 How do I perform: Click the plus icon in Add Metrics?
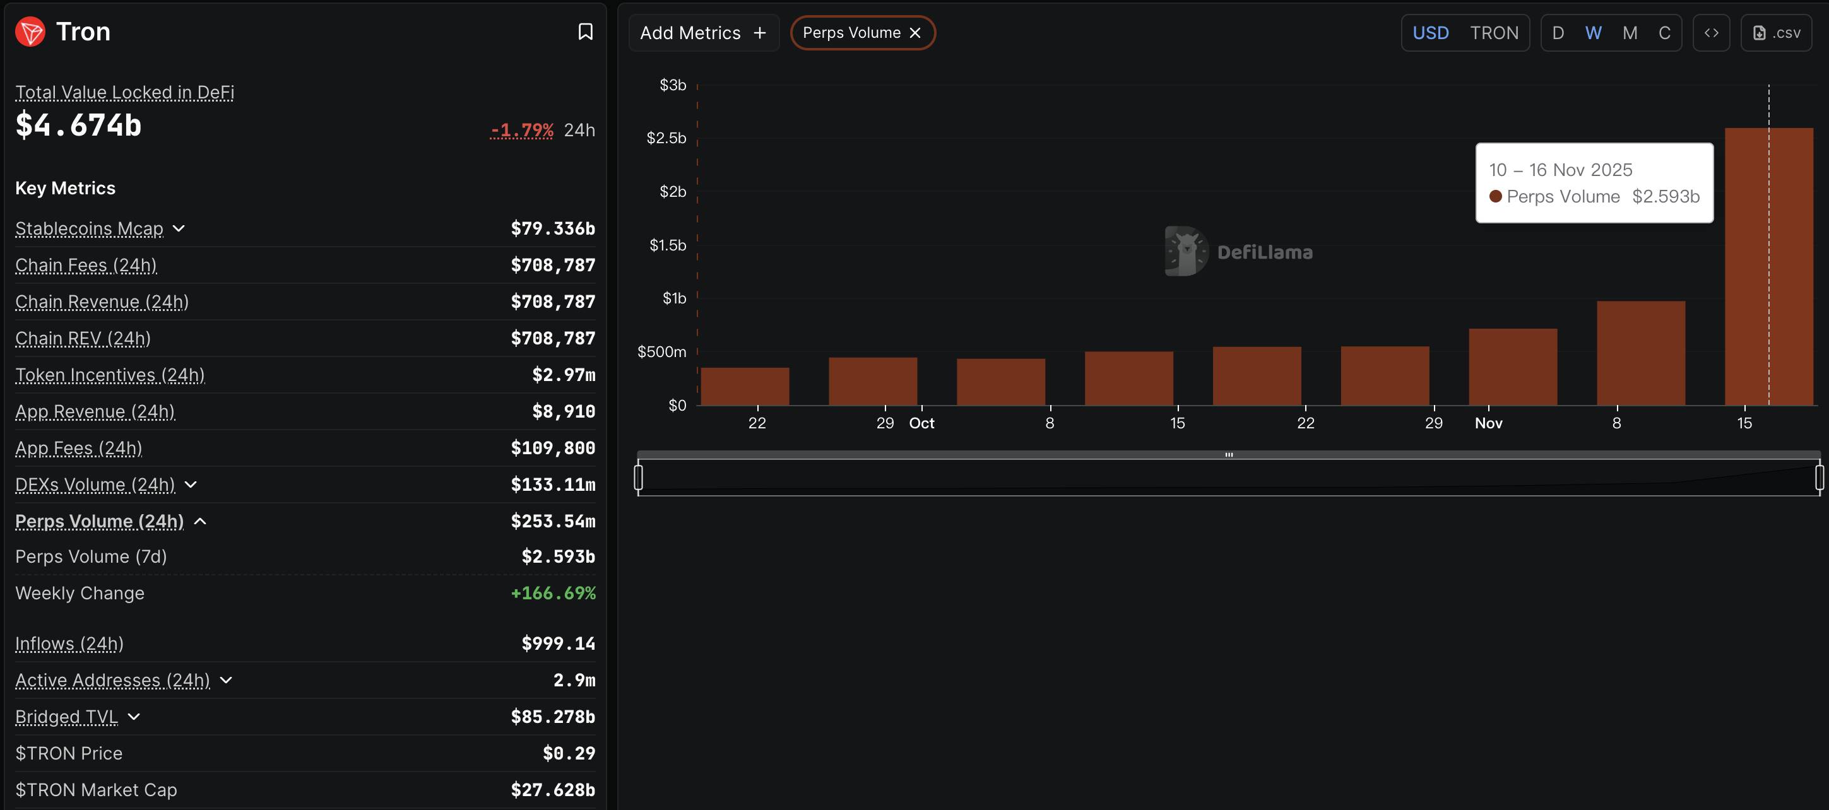(x=760, y=33)
